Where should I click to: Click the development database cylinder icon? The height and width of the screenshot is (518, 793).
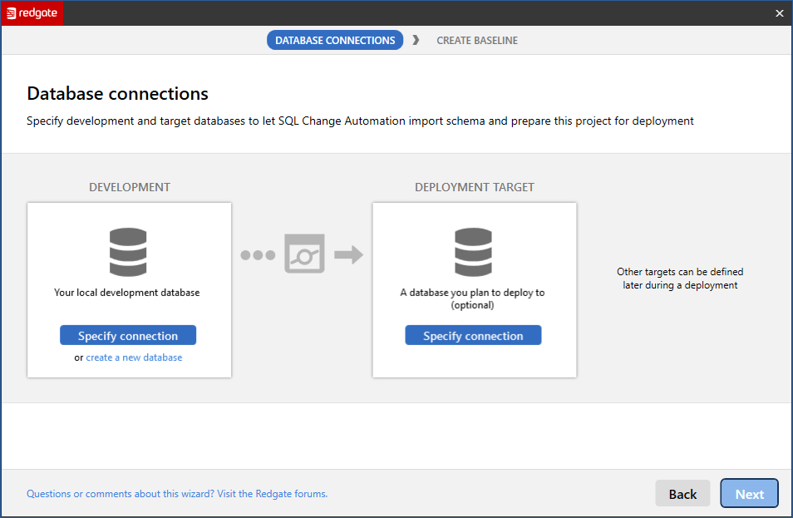point(128,252)
